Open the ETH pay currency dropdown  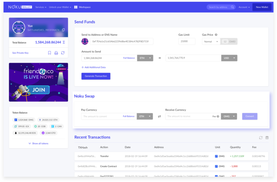pos(145,116)
